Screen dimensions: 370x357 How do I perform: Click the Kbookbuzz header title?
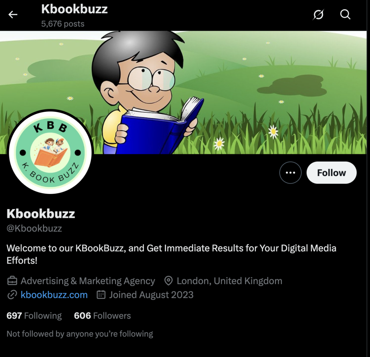point(74,9)
